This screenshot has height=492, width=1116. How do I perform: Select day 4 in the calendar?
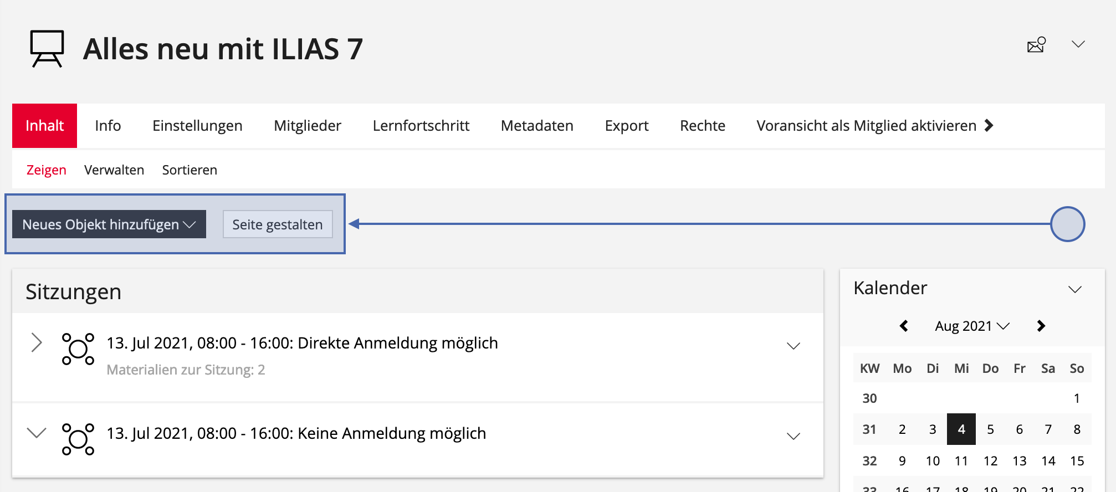[x=961, y=429]
